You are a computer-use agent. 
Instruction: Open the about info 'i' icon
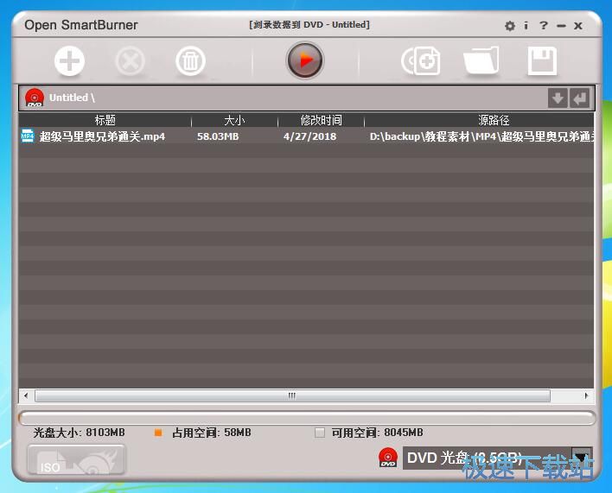[526, 26]
